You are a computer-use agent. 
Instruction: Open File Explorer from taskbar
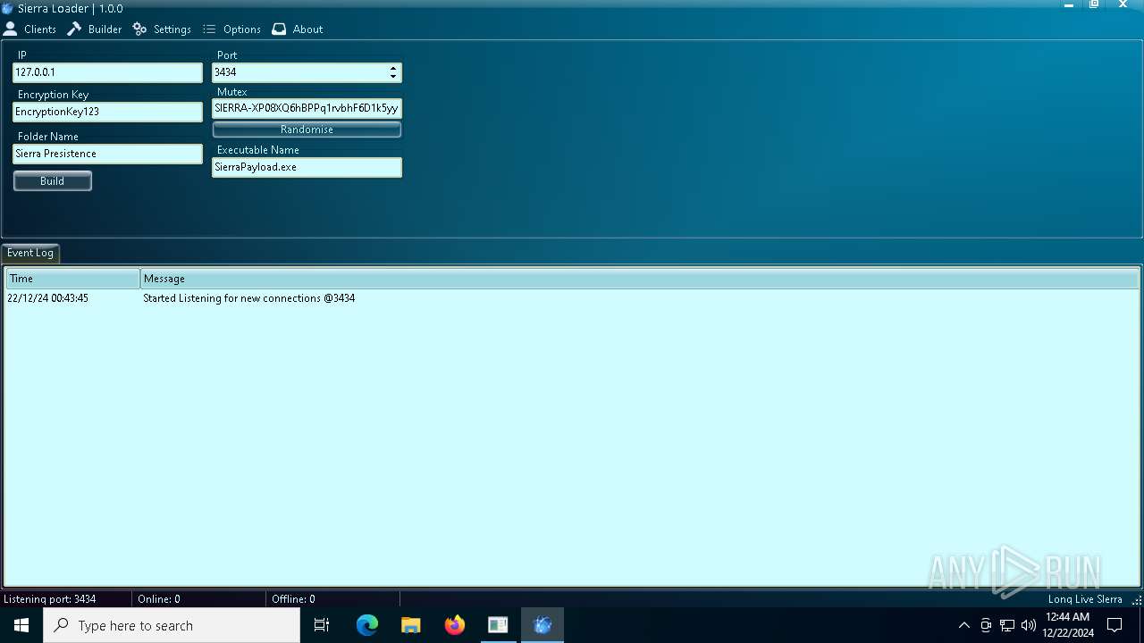click(411, 625)
